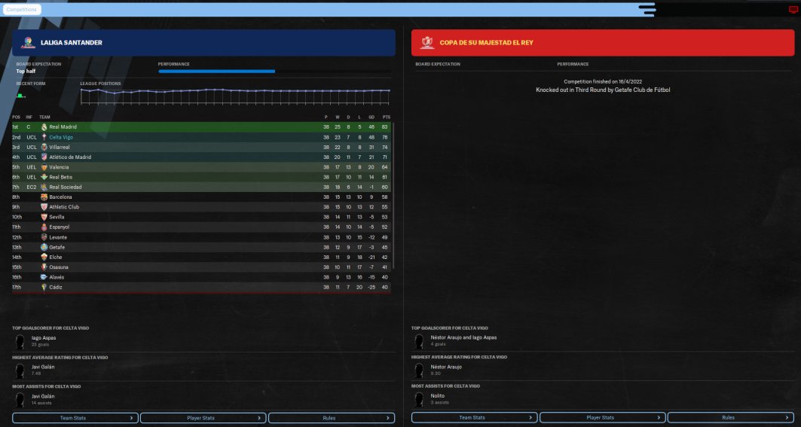Click the Celta Vigo club badge
Image resolution: width=801 pixels, height=427 pixels.
point(44,137)
